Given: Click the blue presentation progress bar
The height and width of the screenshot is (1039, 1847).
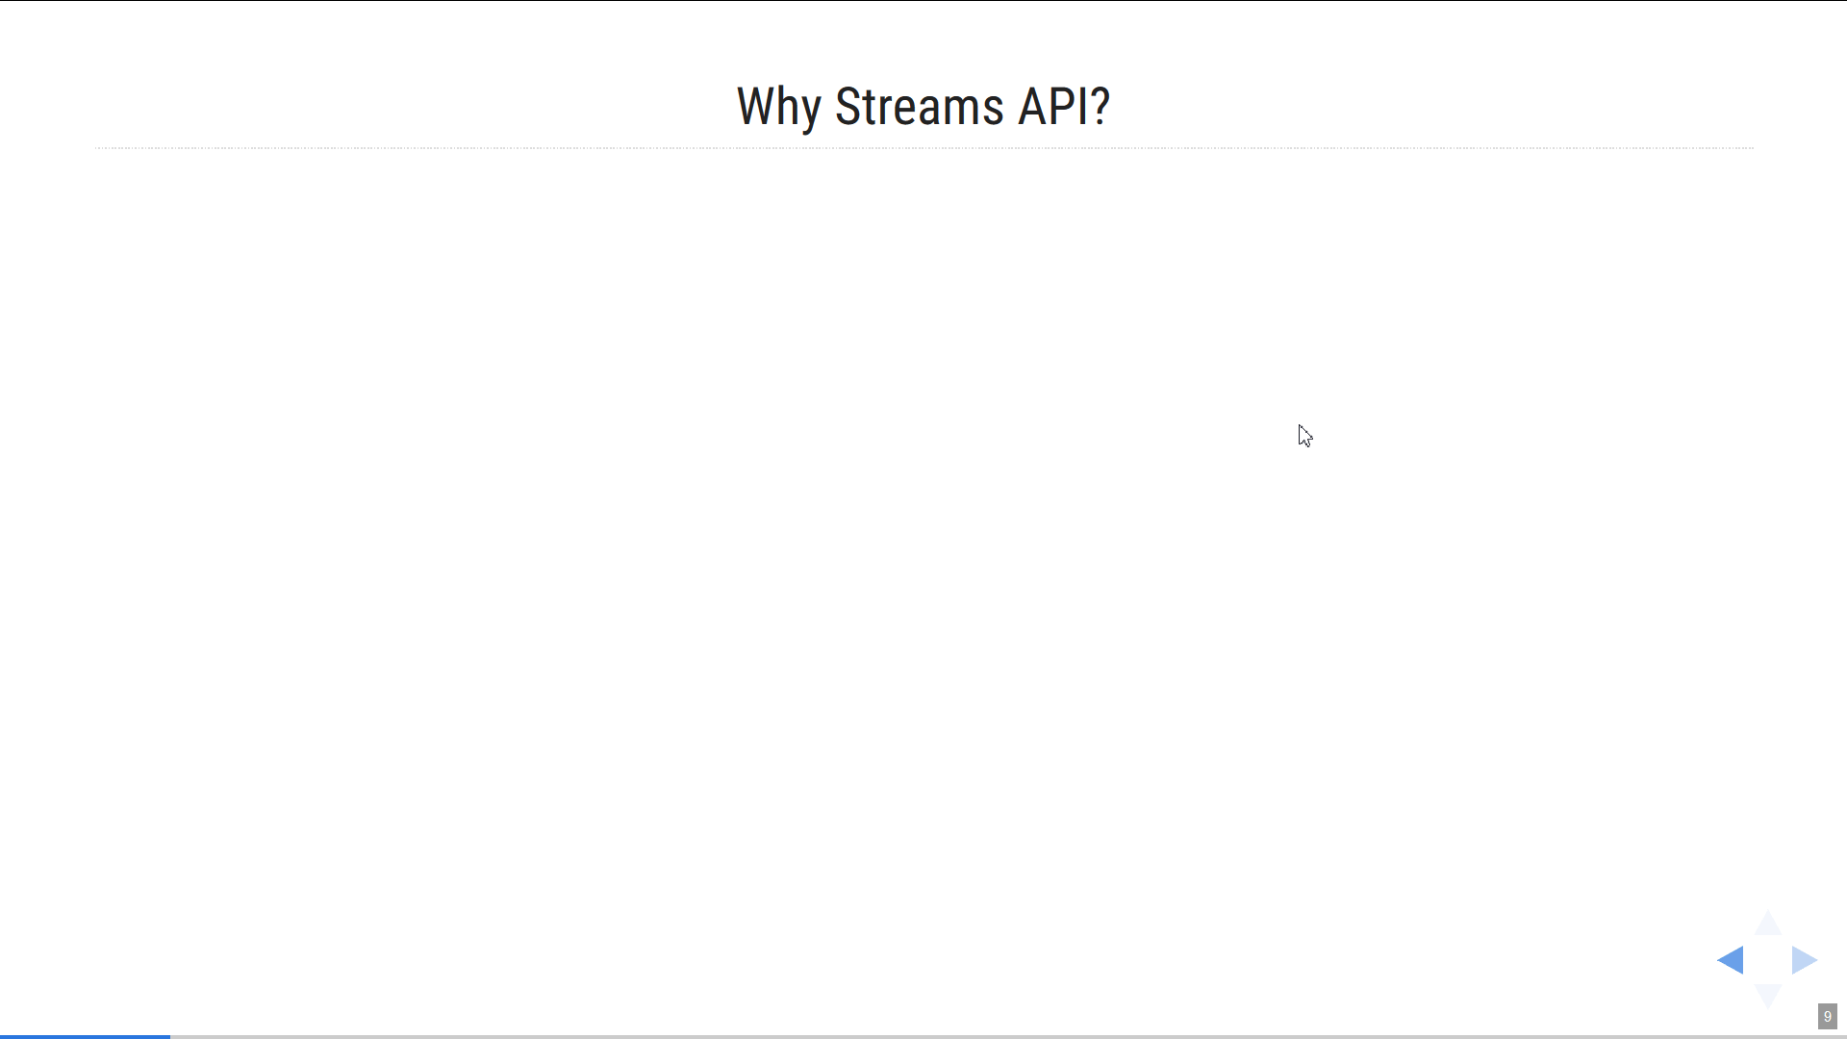Looking at the screenshot, I should tap(85, 1036).
